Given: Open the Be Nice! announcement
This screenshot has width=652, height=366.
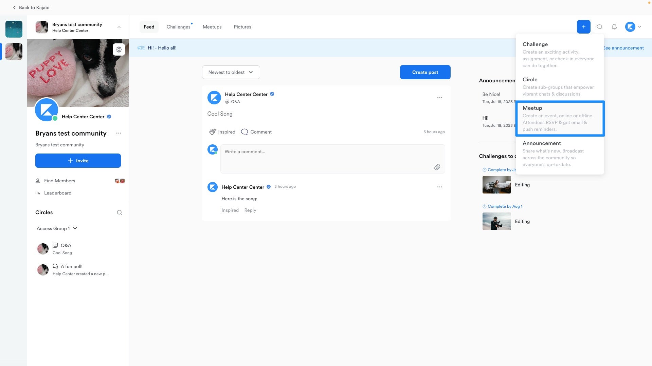Looking at the screenshot, I should tap(491, 94).
